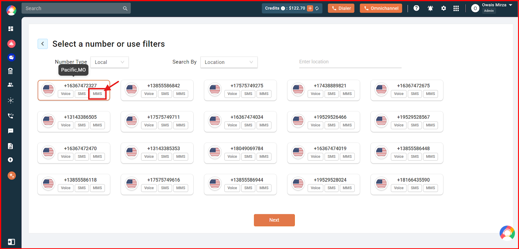Go back using the left chevron button

(43, 44)
